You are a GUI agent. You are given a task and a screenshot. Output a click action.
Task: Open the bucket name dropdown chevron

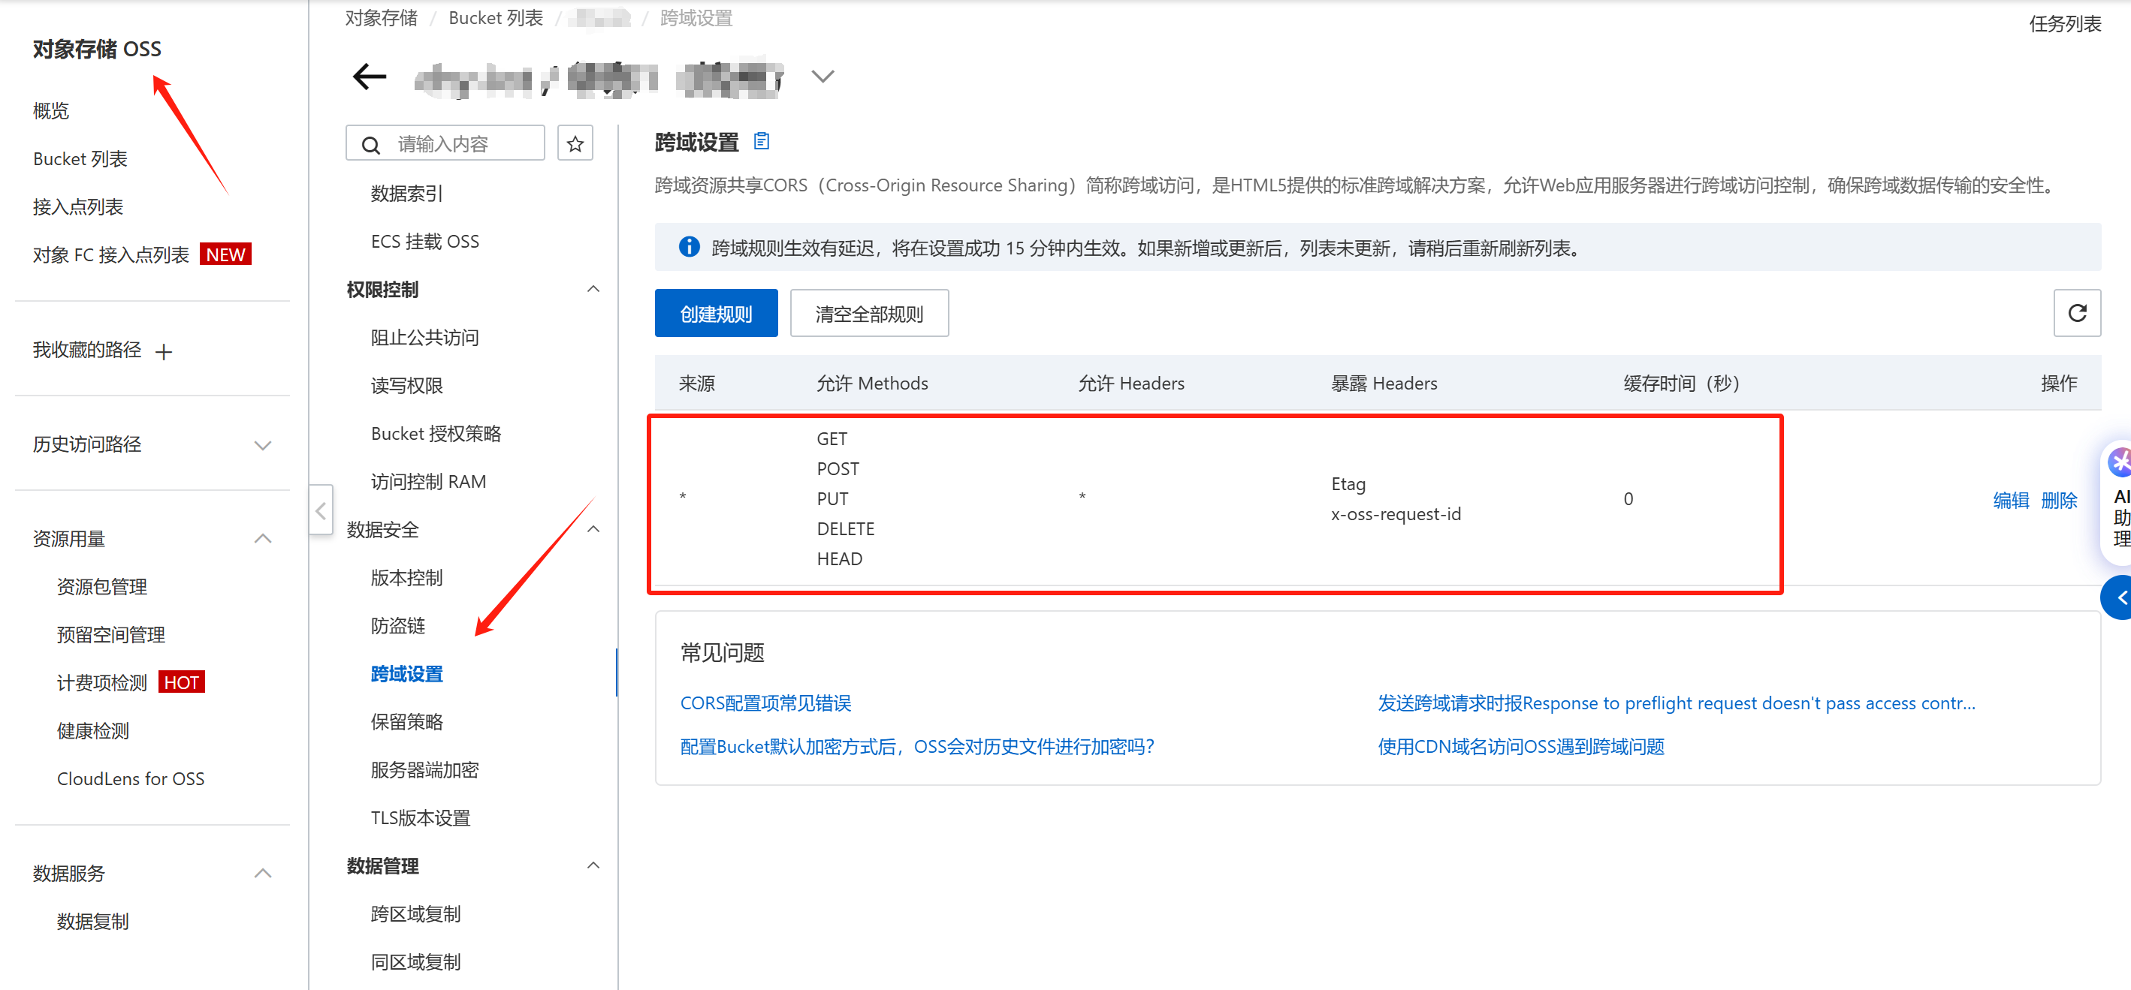point(823,76)
